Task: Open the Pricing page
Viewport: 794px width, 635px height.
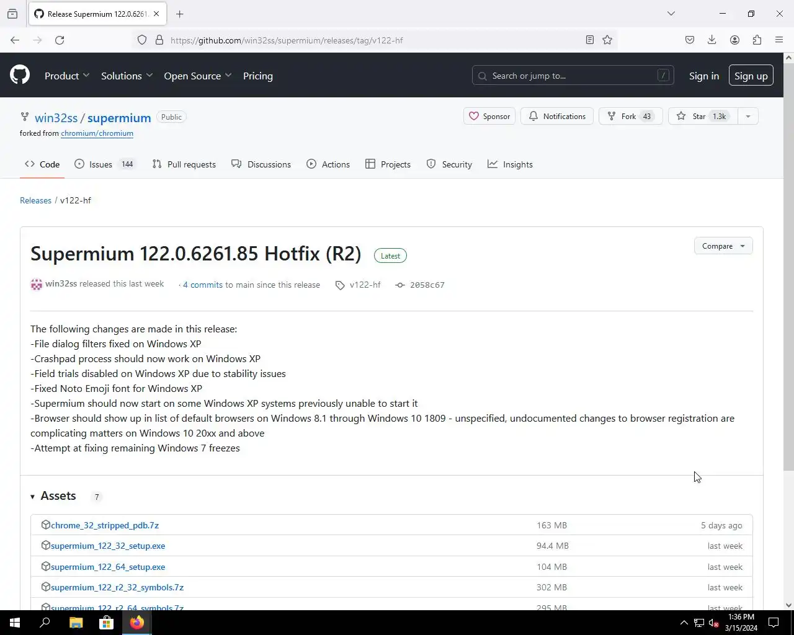Action: click(258, 76)
